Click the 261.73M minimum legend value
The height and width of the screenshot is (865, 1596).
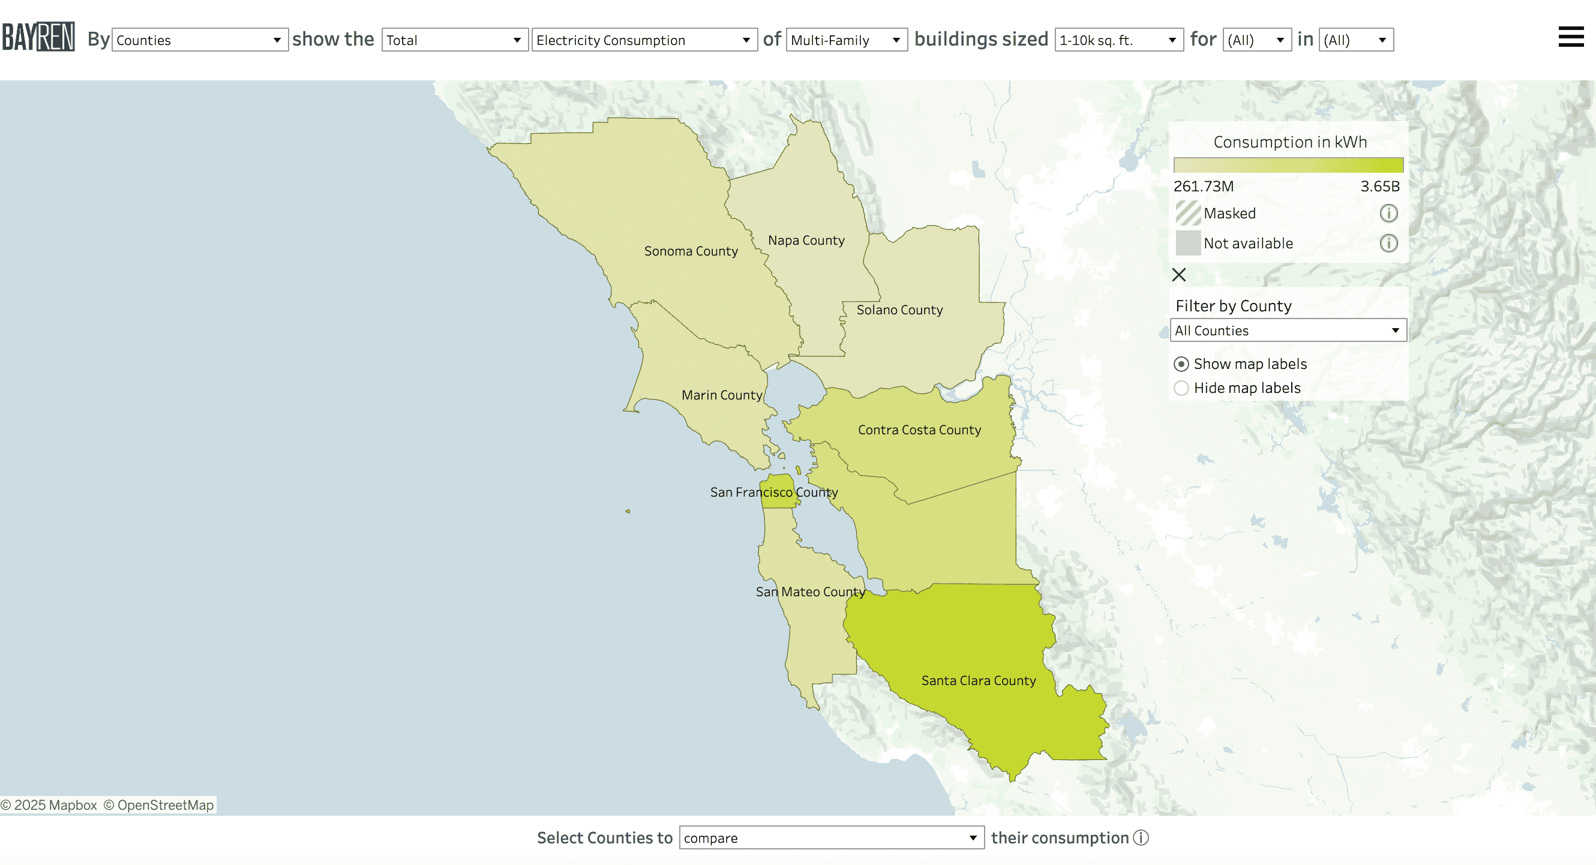click(1204, 186)
